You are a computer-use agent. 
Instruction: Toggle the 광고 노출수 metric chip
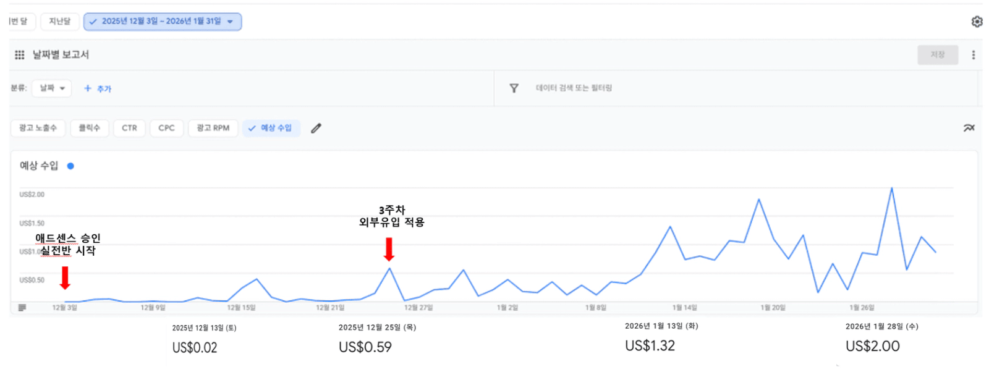pyautogui.click(x=38, y=128)
